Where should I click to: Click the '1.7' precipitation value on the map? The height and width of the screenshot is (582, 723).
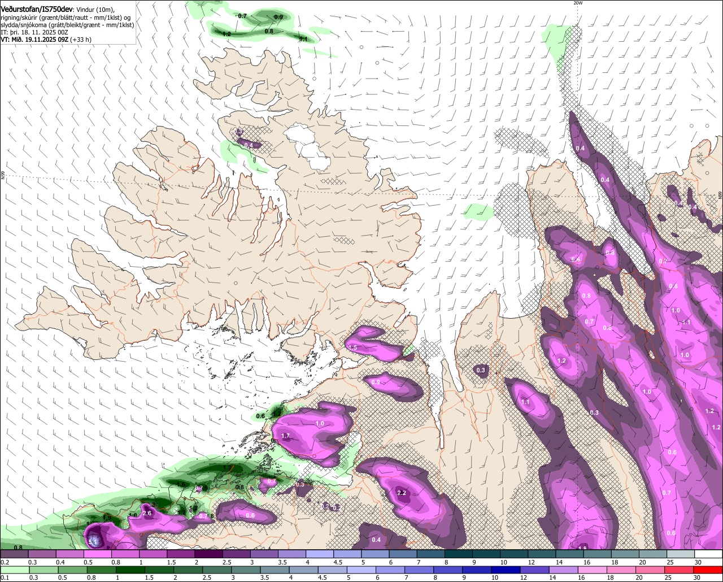[285, 436]
